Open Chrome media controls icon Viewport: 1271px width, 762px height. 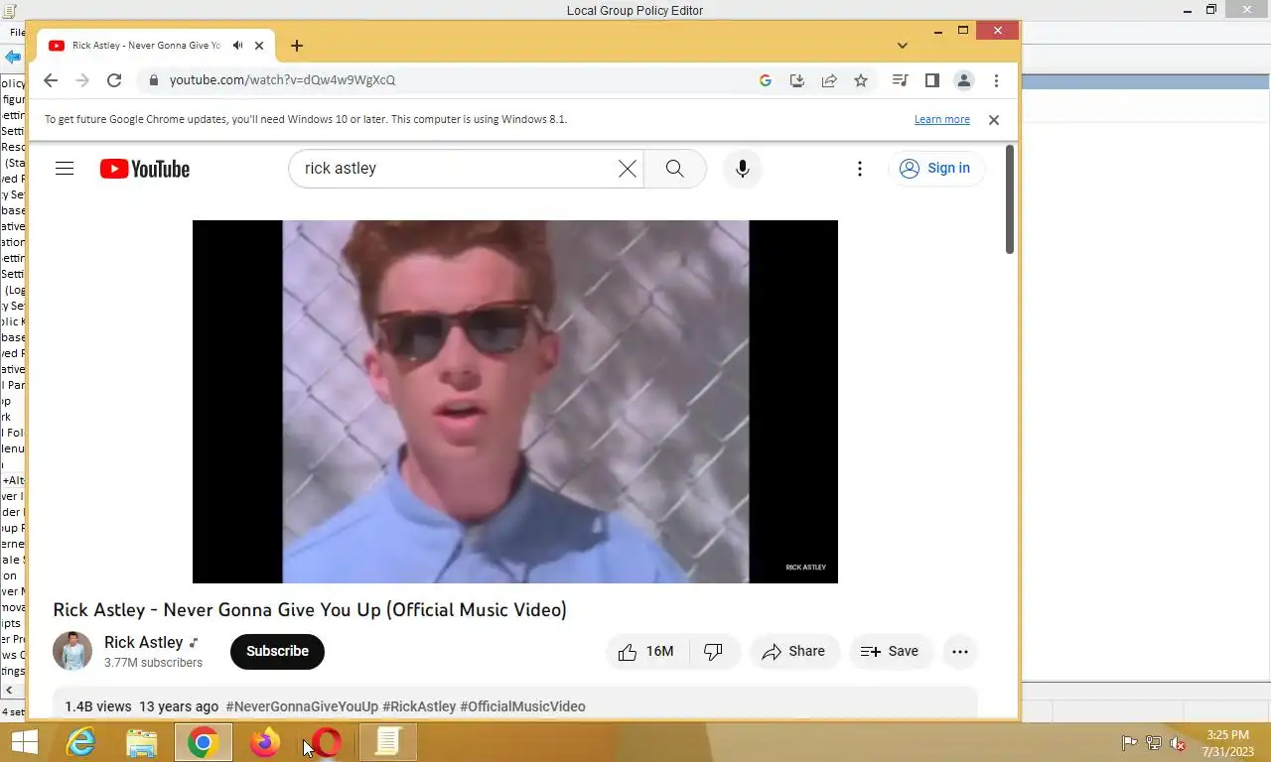point(900,80)
